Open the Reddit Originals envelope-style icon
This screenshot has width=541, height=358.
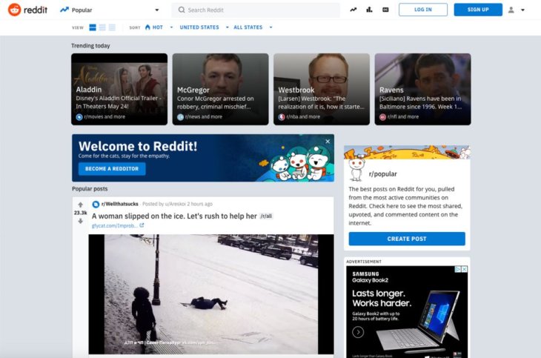coord(385,10)
